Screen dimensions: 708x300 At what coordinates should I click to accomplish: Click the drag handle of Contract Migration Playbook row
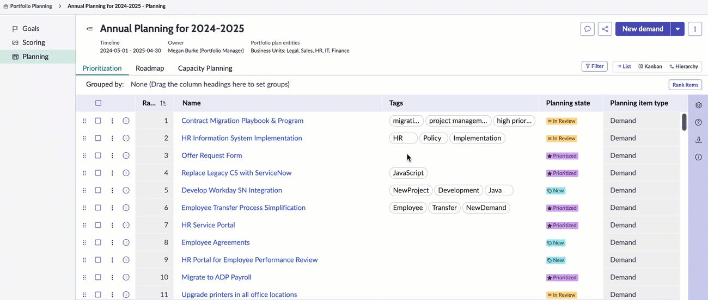click(x=84, y=121)
